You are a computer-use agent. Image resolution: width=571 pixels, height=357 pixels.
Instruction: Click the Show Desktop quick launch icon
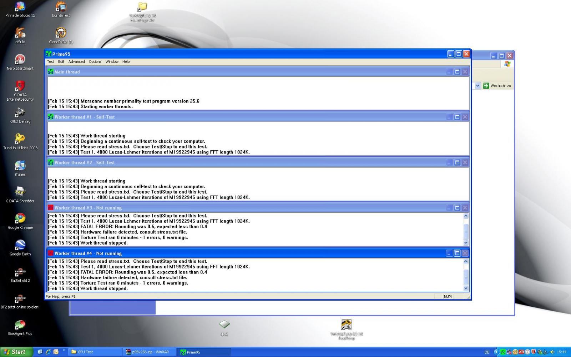pyautogui.click(x=40, y=352)
